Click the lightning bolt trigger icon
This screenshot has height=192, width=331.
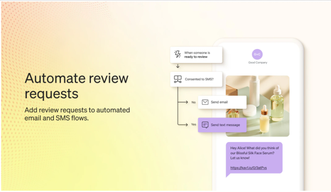pyautogui.click(x=177, y=55)
